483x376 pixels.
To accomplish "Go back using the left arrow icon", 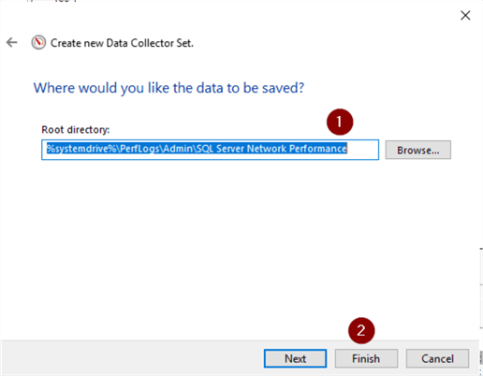I will tap(12, 42).
